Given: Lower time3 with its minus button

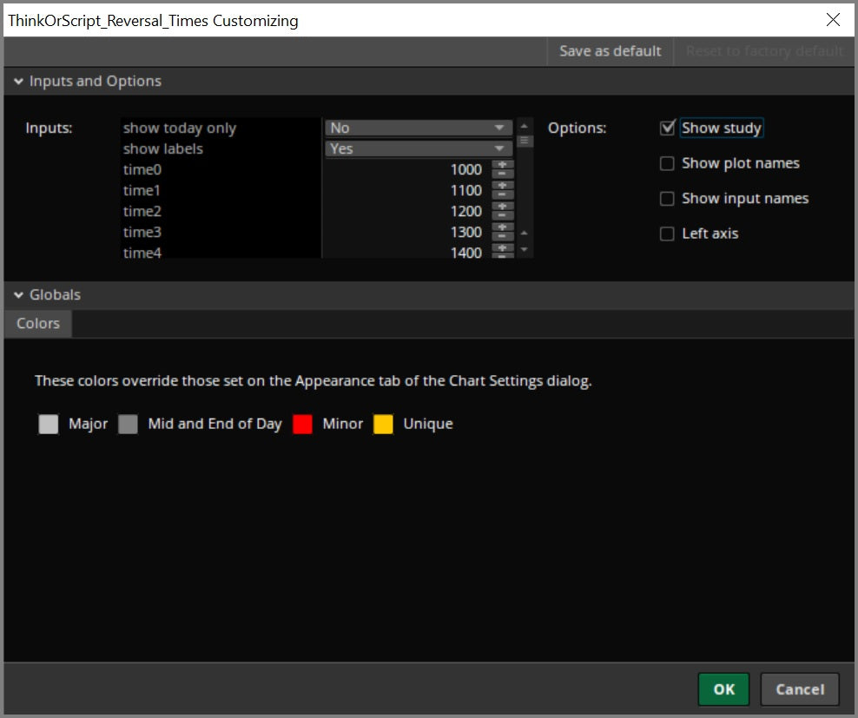Looking at the screenshot, I should 502,236.
